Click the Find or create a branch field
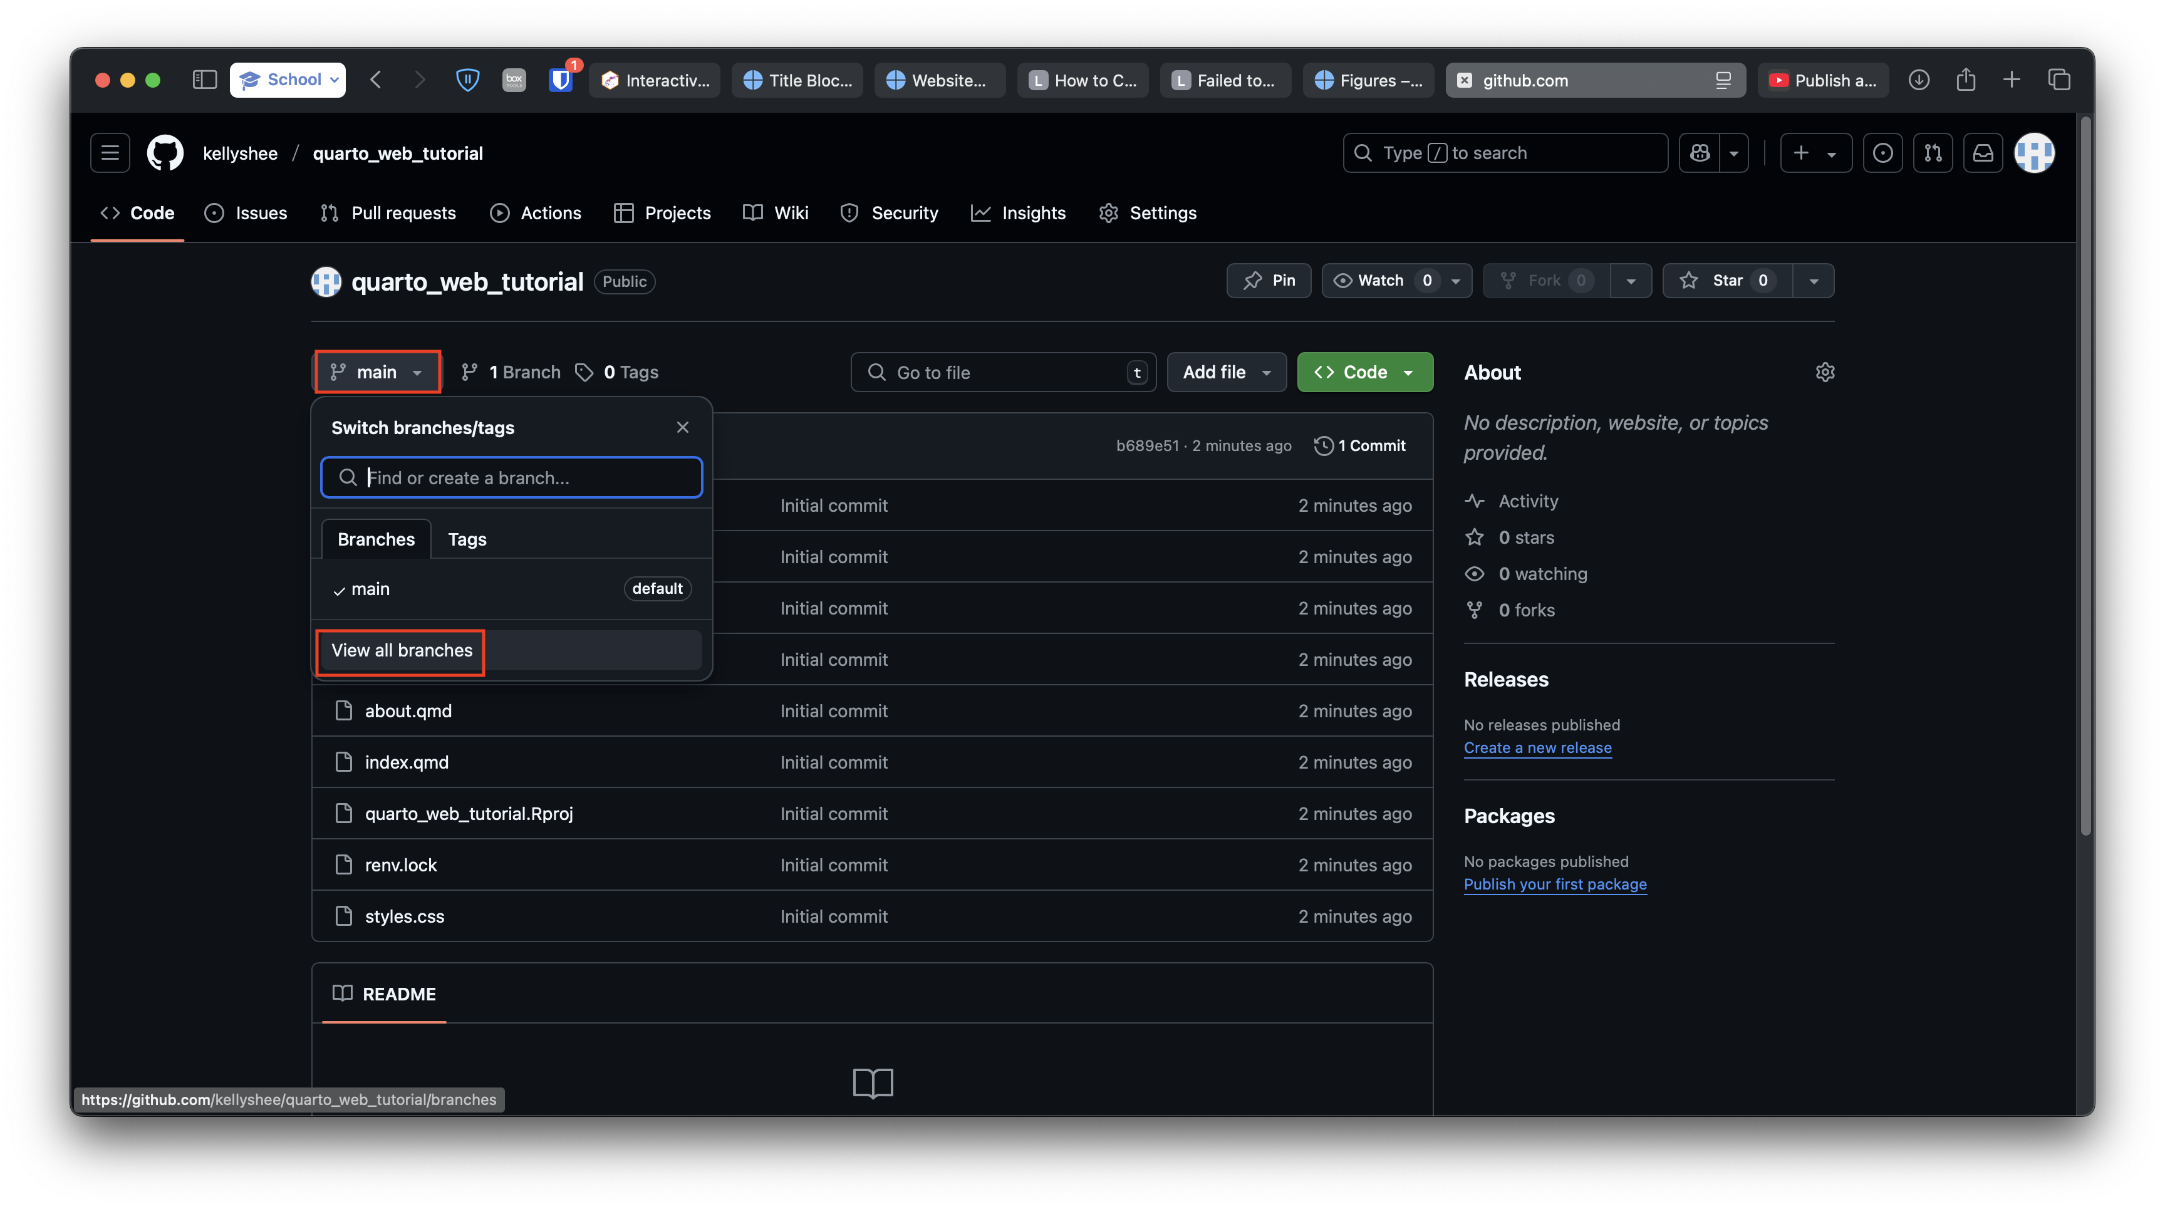Screen dimensions: 2165x1209 click(511, 477)
